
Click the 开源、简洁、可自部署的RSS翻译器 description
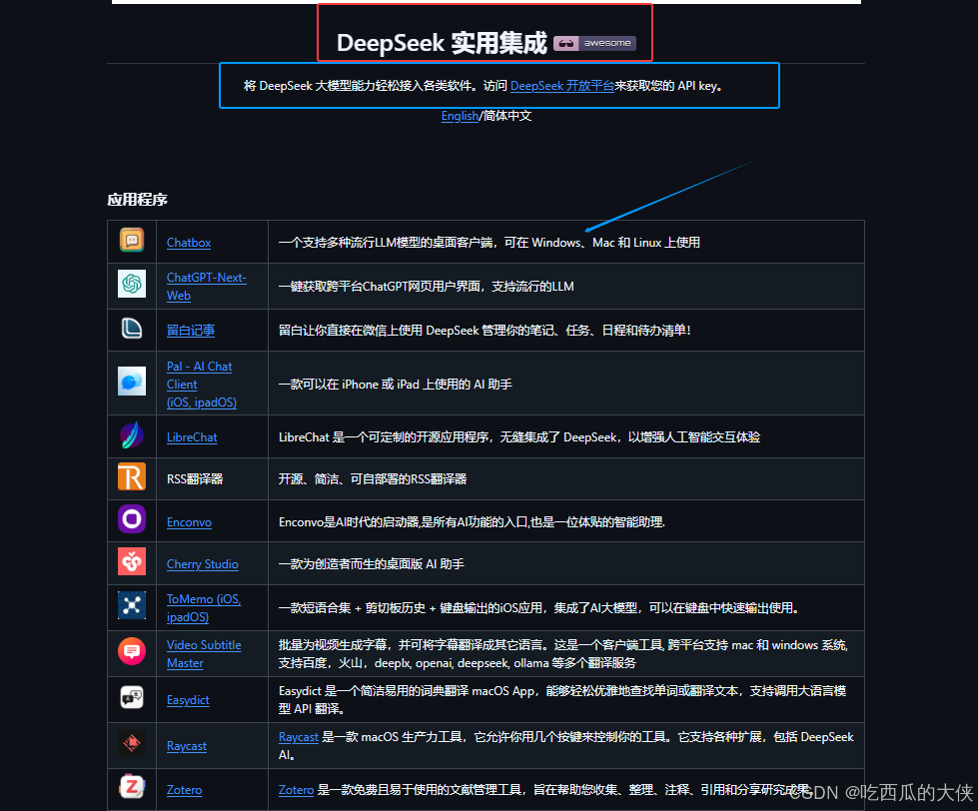click(x=373, y=478)
